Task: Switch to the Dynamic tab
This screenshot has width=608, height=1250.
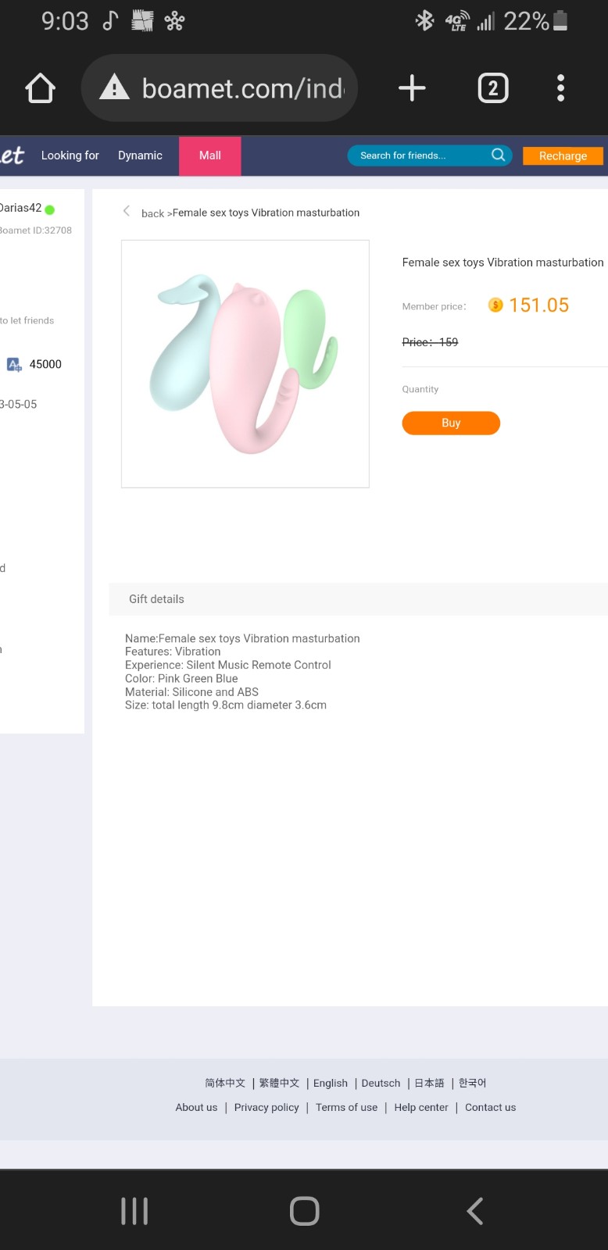Action: pos(140,155)
